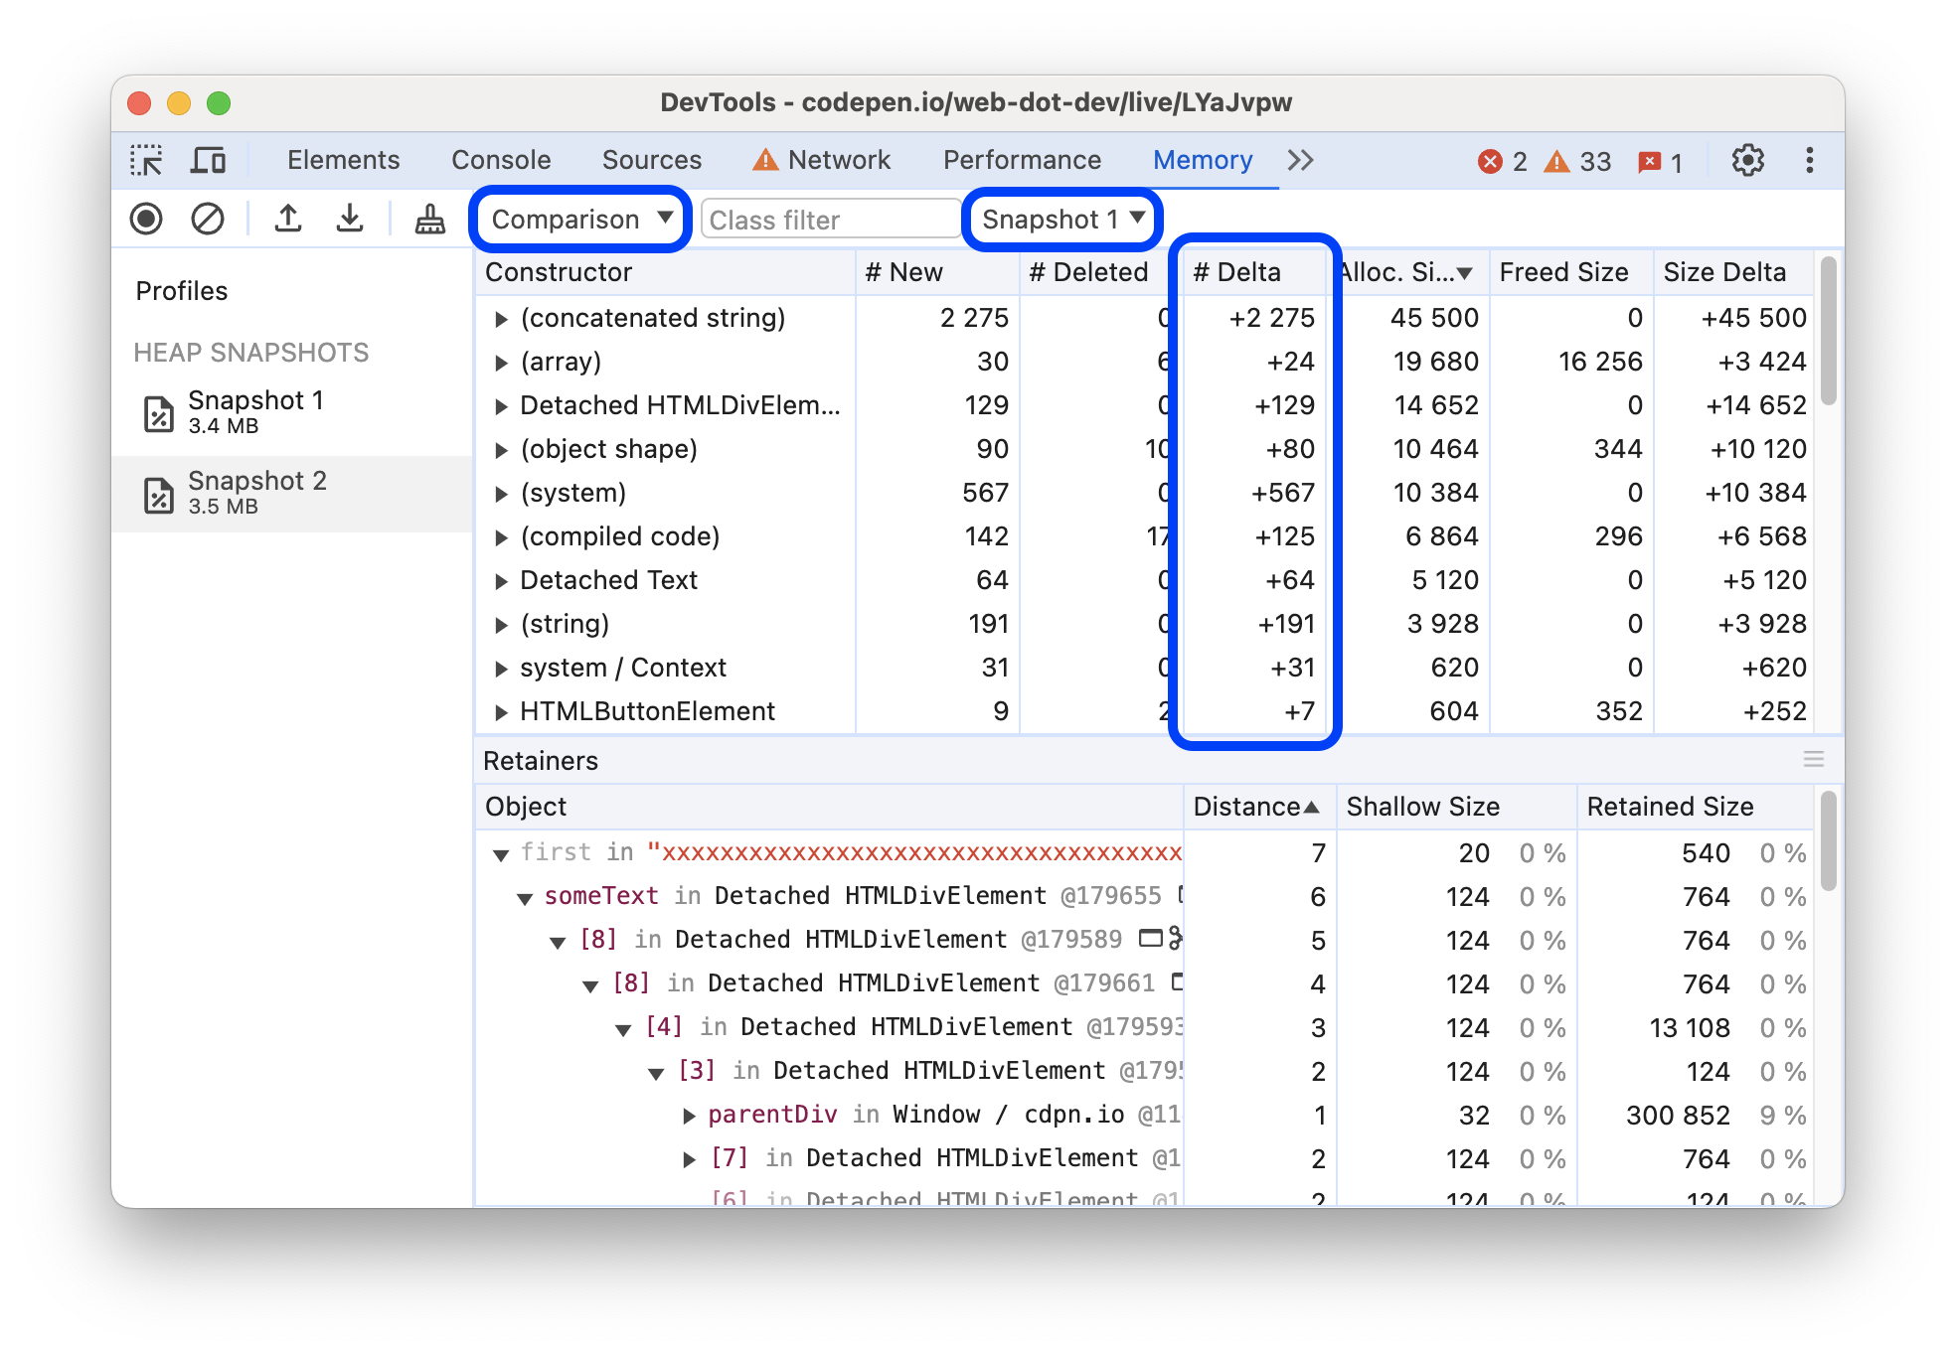1956x1355 pixels.
Task: Open the Comparison view dropdown
Action: click(579, 220)
